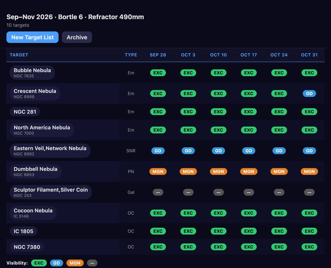Click the GD badge in Visibility legend
Viewport: 331px width, 268px height.
pyautogui.click(x=56, y=263)
